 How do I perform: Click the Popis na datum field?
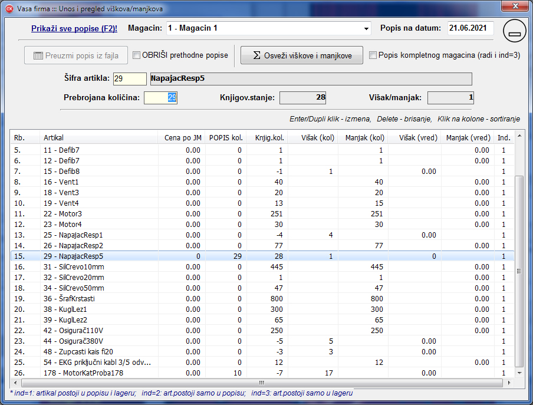coord(471,28)
